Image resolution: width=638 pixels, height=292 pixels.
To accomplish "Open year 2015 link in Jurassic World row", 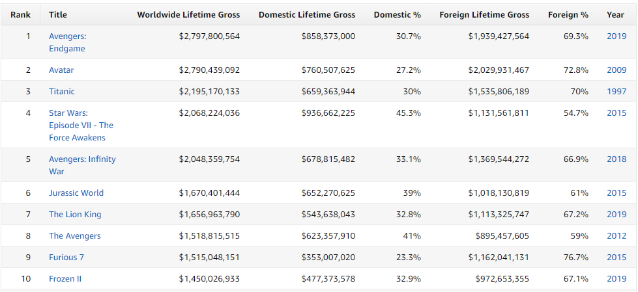I will click(617, 193).
